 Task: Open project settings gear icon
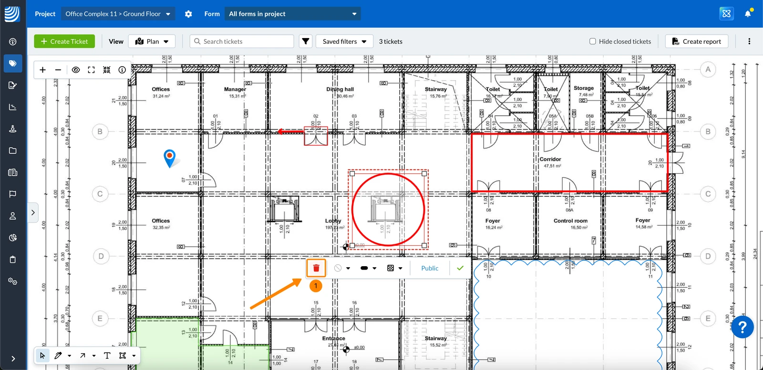[x=188, y=14]
